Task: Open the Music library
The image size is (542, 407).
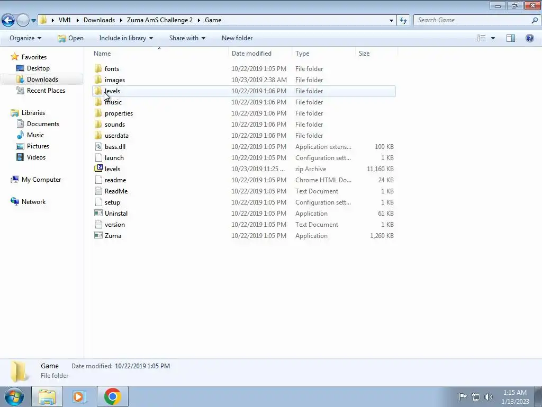Action: pyautogui.click(x=35, y=135)
